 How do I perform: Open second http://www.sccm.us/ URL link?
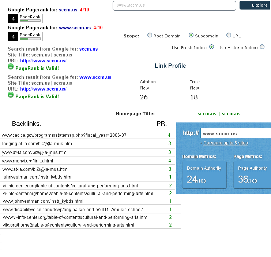point(44,89)
